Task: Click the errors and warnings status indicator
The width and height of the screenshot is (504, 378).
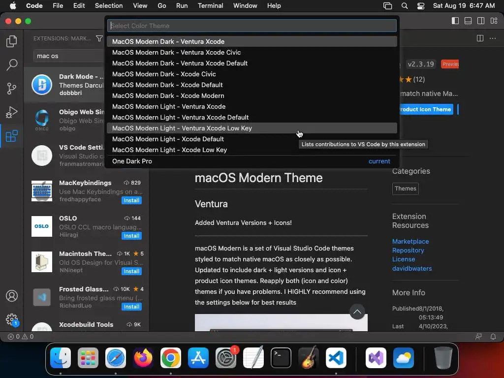Action: [x=21, y=337]
